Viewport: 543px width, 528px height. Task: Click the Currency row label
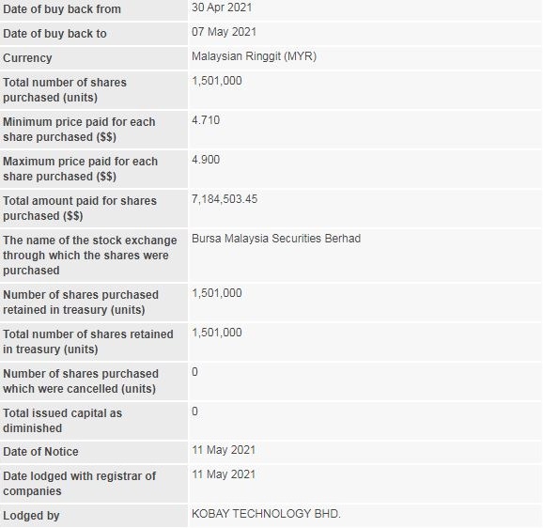tap(27, 58)
